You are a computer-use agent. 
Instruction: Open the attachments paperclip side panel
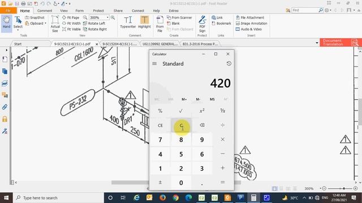point(5,107)
